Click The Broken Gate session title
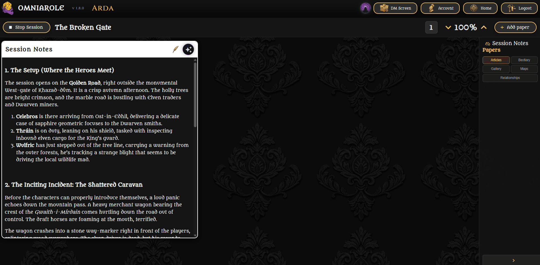The width and height of the screenshot is (540, 265). coord(83,27)
